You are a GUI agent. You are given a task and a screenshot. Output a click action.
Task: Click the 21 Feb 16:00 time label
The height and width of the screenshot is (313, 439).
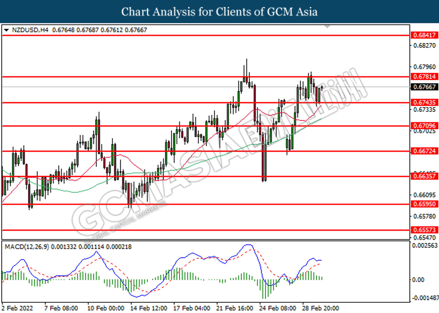pos(235,308)
